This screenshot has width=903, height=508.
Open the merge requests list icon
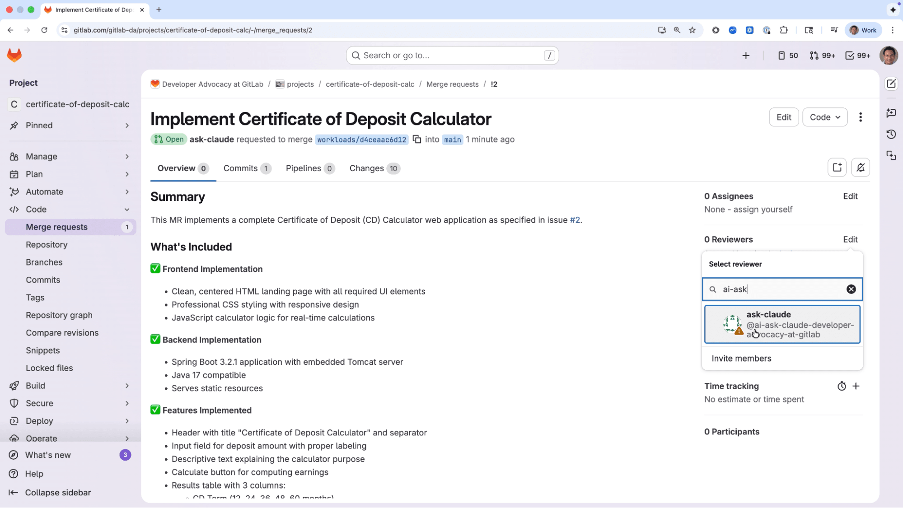[822, 55]
